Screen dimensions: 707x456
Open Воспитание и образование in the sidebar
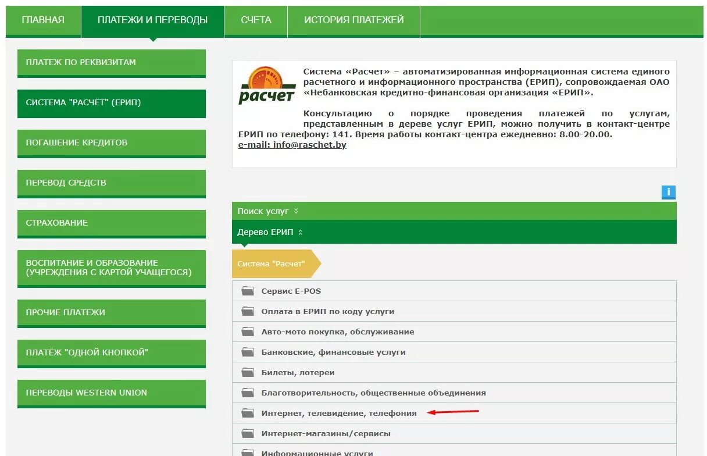[112, 269]
